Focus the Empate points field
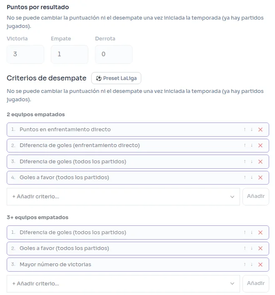Image resolution: width=275 pixels, height=295 pixels. coord(70,54)
